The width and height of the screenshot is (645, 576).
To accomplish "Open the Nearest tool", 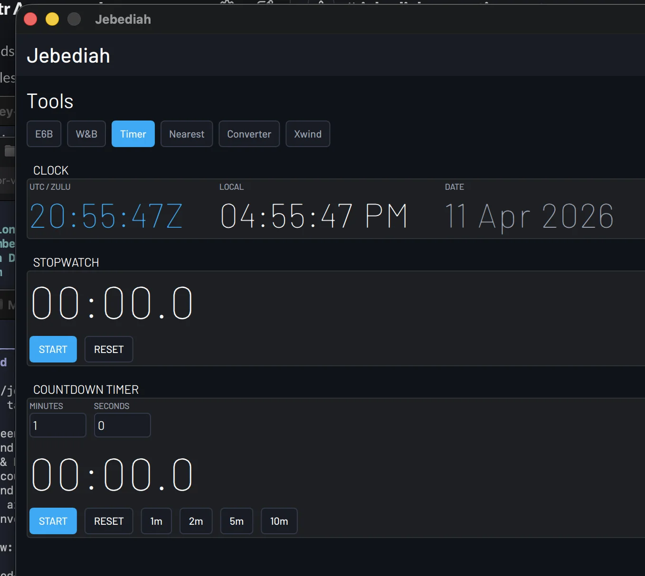I will (x=186, y=134).
